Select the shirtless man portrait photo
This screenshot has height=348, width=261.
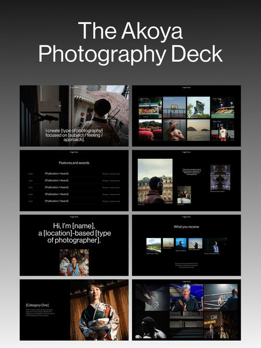(174, 130)
